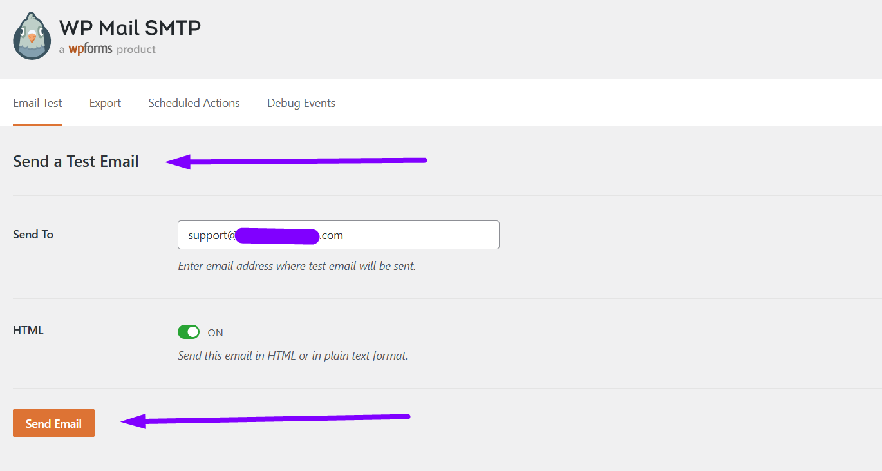Toggle the HTML switch off
The width and height of the screenshot is (882, 471).
click(x=189, y=332)
